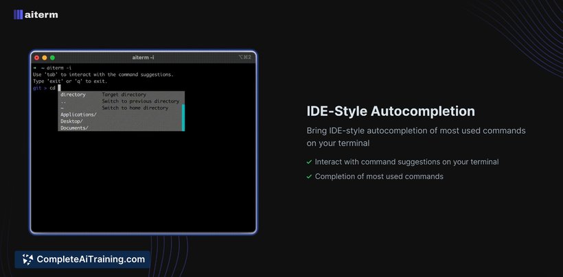
Task: Click the aiterm brand name text
Action: (41, 14)
